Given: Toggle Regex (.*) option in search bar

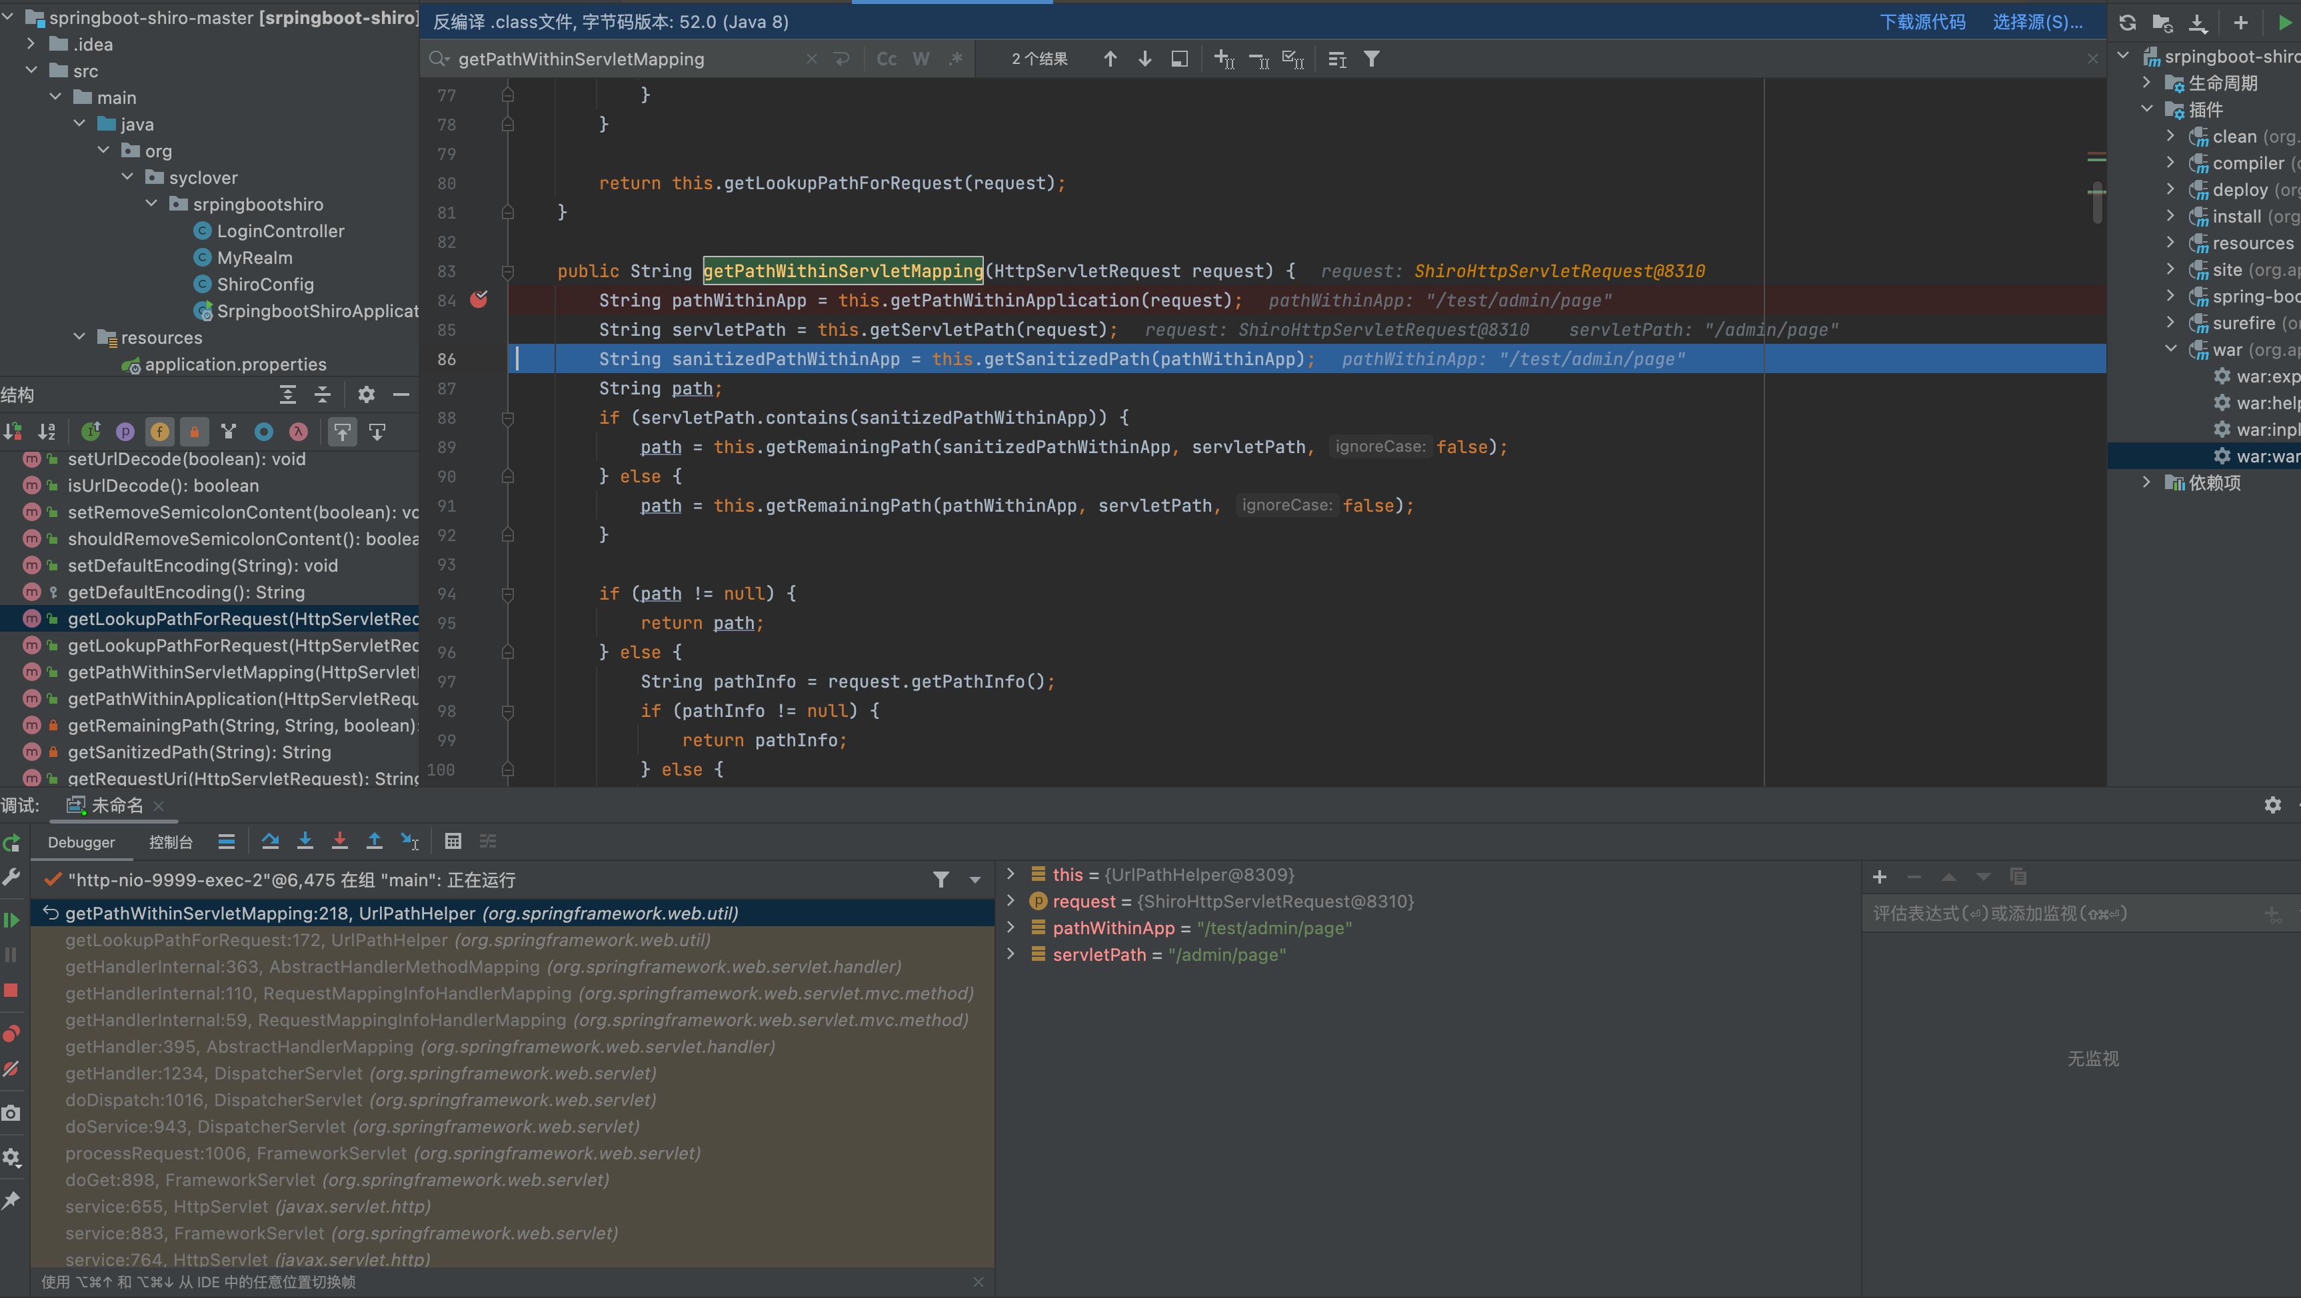Looking at the screenshot, I should [956, 59].
